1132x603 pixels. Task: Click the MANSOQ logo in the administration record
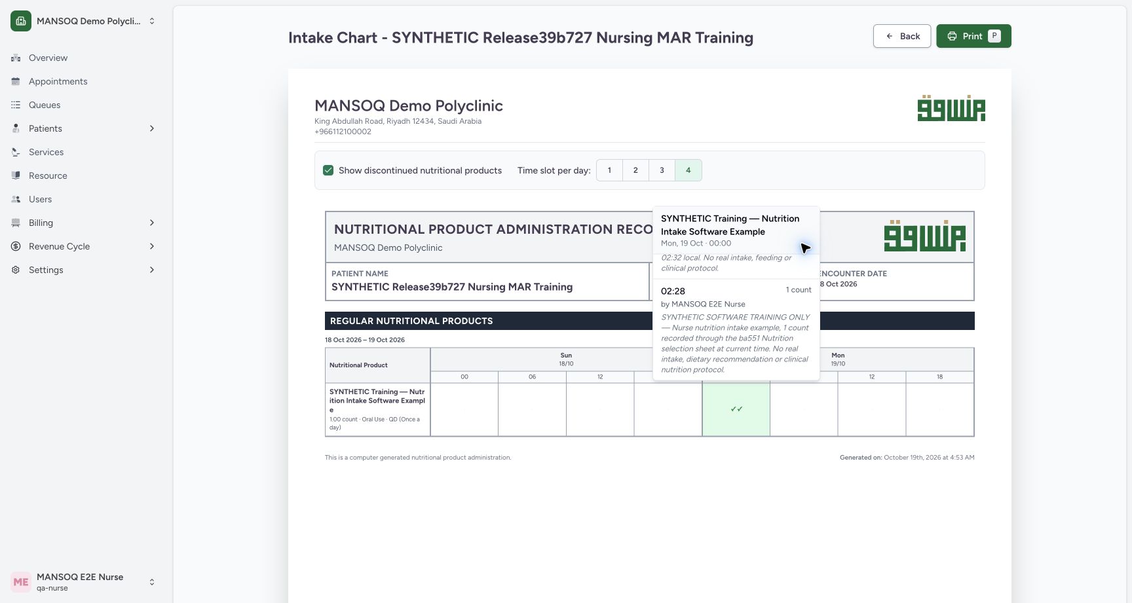(924, 236)
